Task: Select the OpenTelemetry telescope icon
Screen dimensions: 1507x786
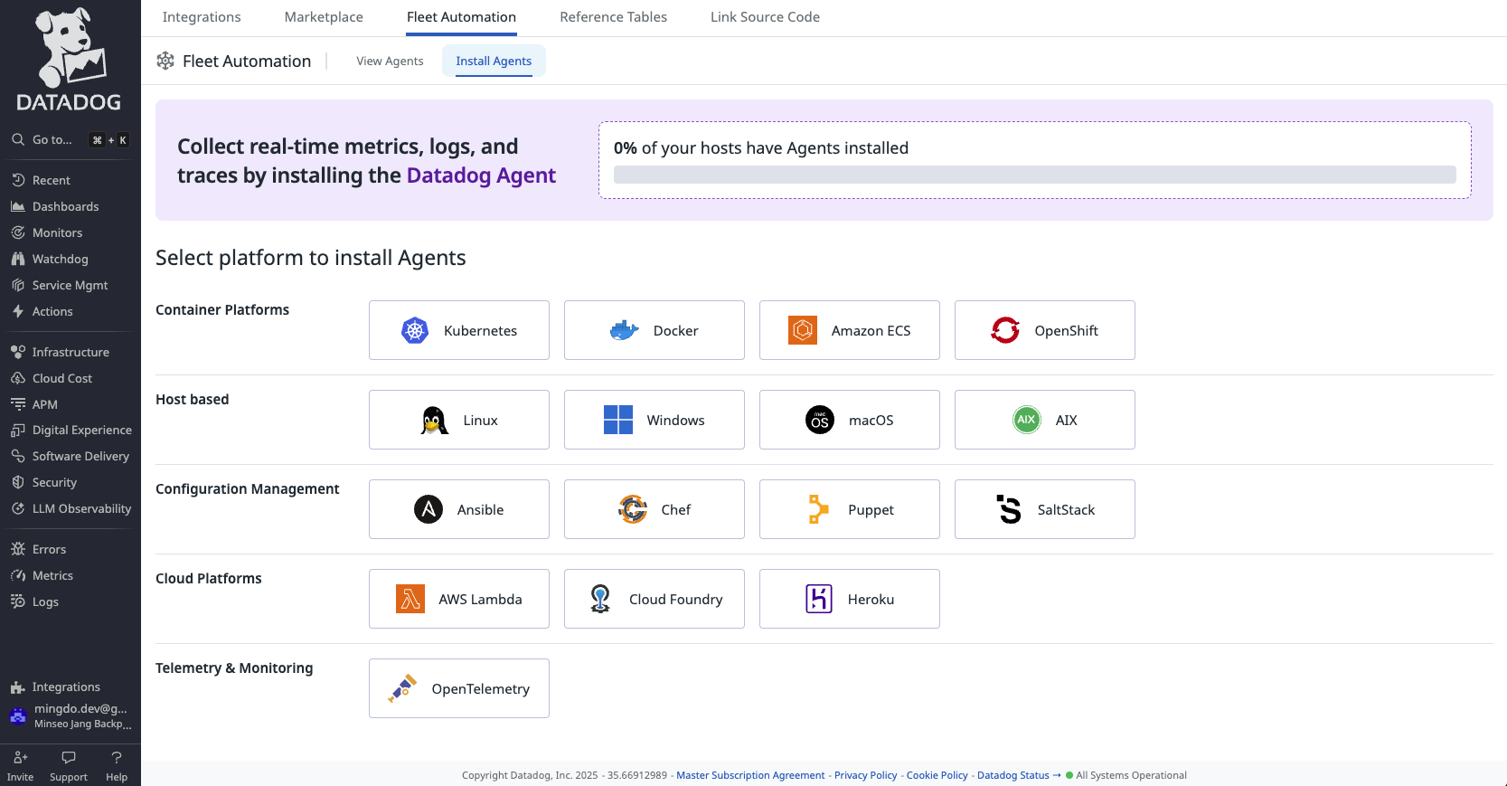Action: tap(403, 688)
